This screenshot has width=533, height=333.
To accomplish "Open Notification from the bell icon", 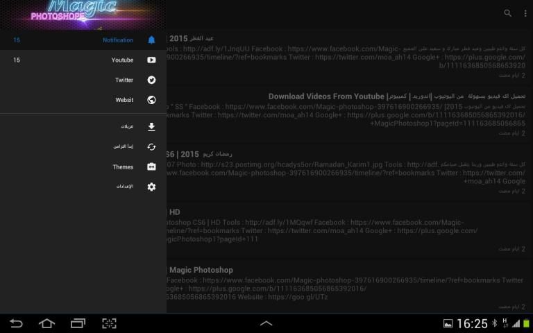I will pyautogui.click(x=151, y=40).
